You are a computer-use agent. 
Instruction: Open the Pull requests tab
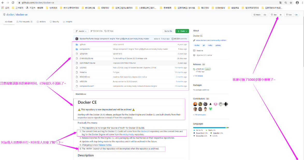[24, 22]
